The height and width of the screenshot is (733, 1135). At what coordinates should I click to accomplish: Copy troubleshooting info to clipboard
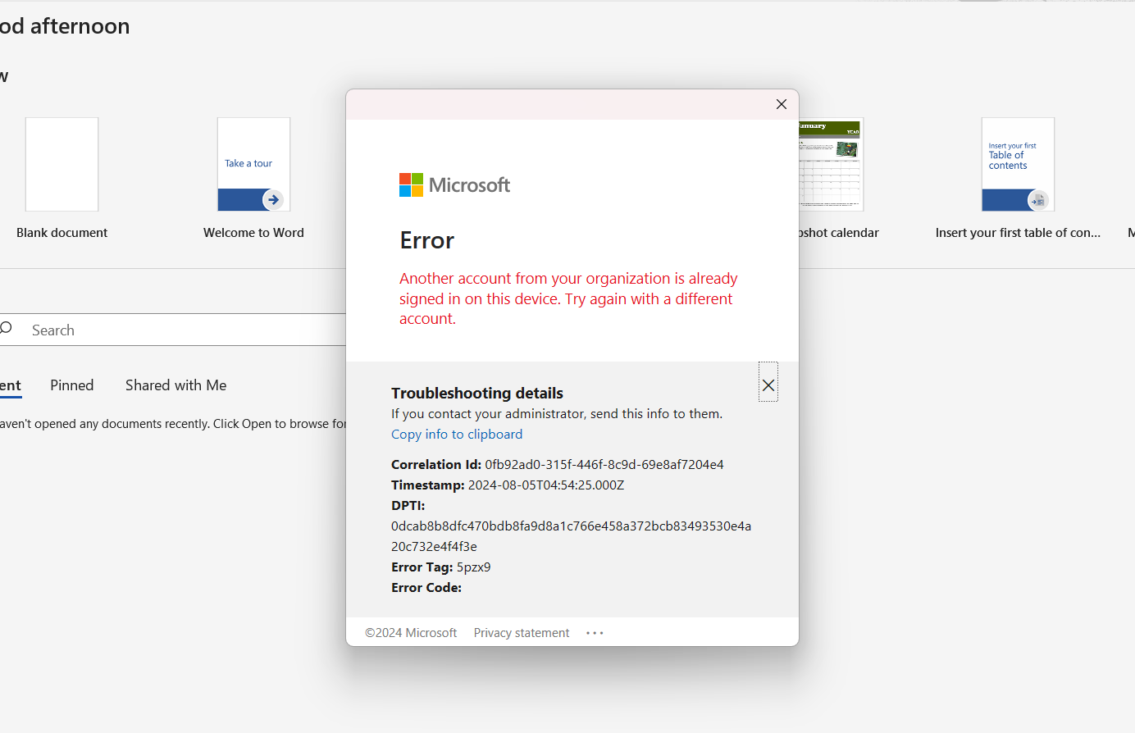coord(457,435)
